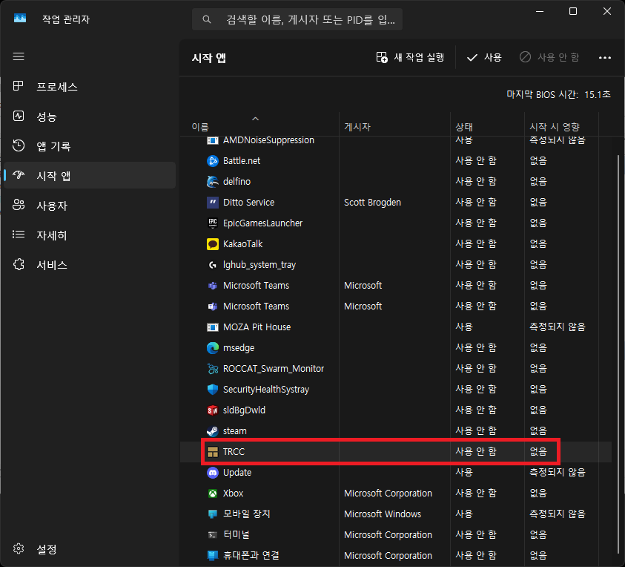Click the MOZA Pit House icon

click(x=213, y=327)
